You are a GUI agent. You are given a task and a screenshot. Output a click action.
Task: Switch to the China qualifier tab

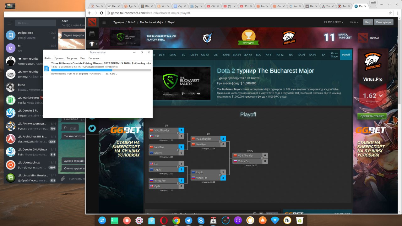click(x=226, y=55)
